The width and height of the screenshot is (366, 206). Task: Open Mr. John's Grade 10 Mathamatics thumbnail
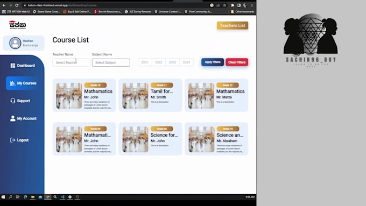click(69, 96)
